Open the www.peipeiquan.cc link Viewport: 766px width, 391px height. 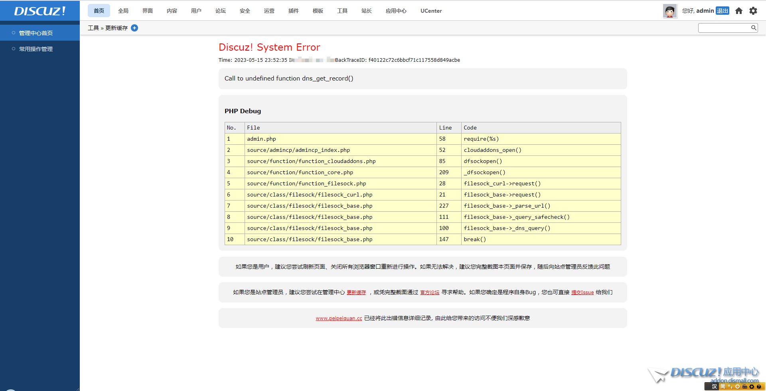[339, 318]
